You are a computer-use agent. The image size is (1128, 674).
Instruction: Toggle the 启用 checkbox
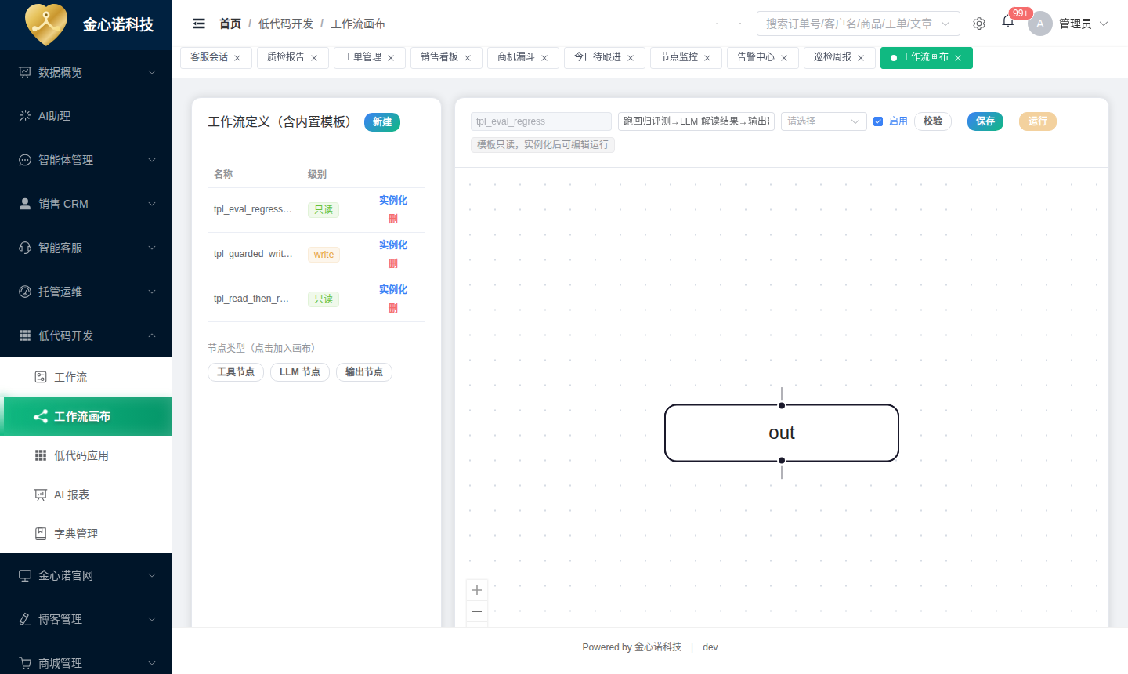tap(878, 121)
